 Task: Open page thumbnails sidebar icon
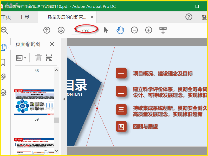pos(4,47)
